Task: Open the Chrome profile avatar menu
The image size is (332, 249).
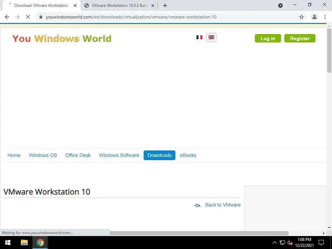Action: (x=314, y=17)
